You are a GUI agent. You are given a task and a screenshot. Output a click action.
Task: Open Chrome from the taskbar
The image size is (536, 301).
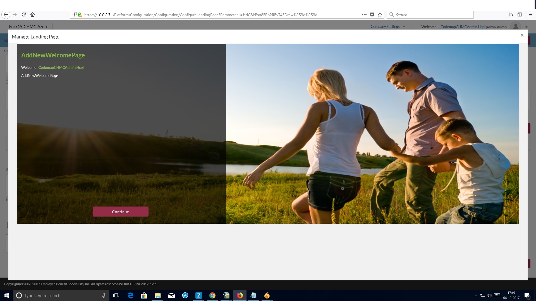click(212, 295)
